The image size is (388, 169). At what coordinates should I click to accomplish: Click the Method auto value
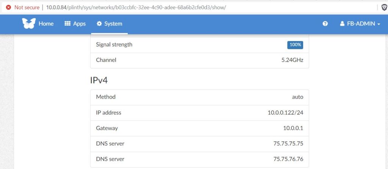(297, 97)
